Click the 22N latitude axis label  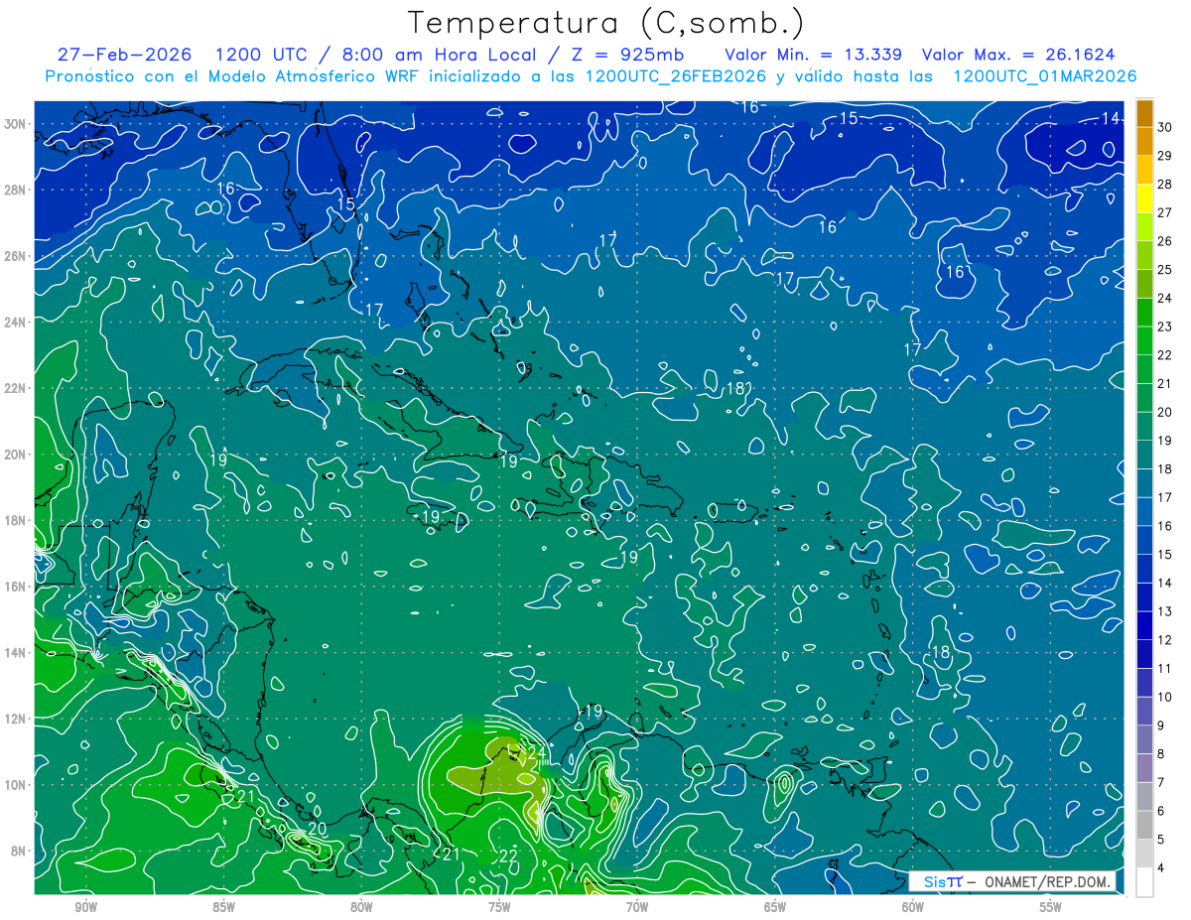(x=16, y=388)
